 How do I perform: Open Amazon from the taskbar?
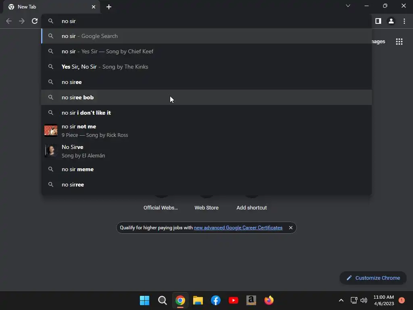[251, 300]
